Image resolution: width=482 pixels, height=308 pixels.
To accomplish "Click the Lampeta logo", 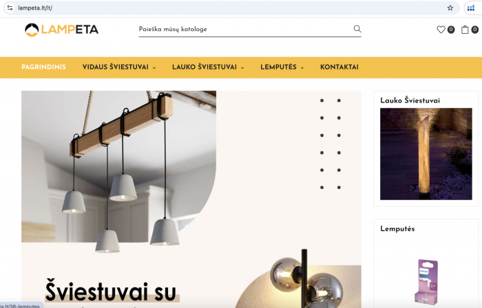I will coord(61,30).
